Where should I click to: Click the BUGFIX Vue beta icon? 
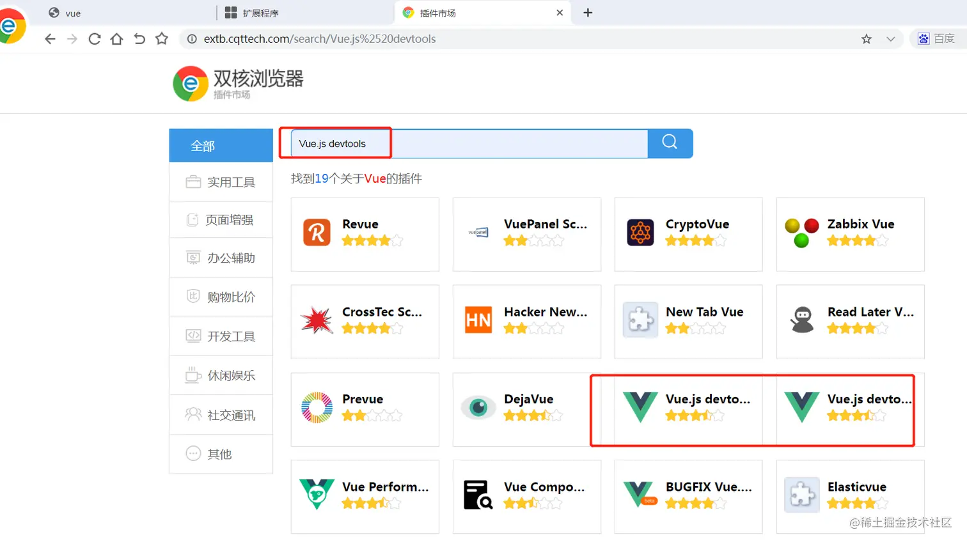click(x=640, y=494)
